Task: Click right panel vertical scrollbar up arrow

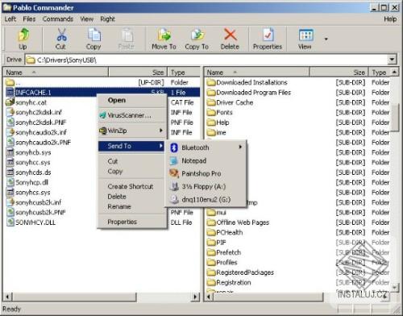Action: [x=394, y=72]
